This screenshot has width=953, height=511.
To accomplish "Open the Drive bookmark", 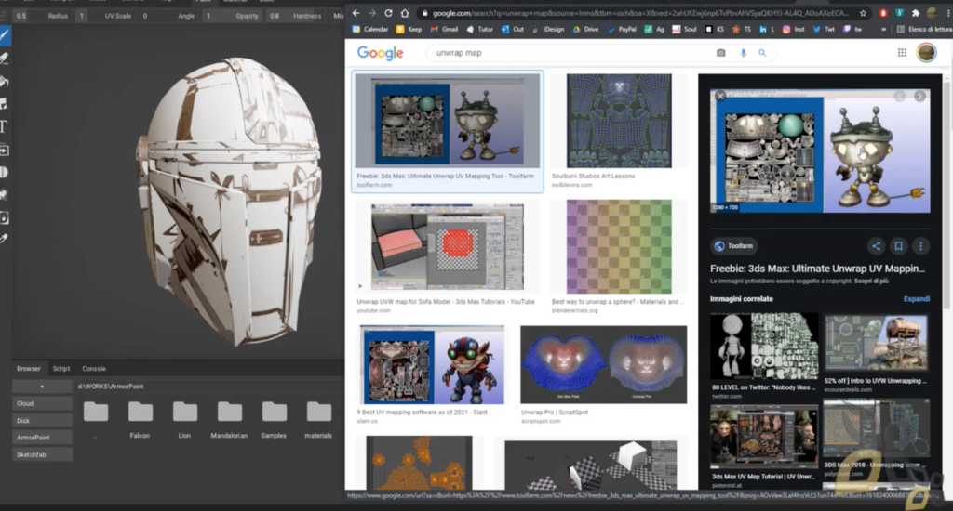I will (585, 29).
